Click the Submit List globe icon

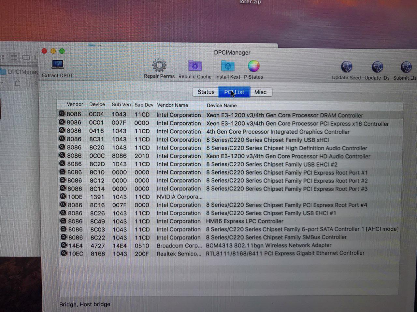[406, 67]
